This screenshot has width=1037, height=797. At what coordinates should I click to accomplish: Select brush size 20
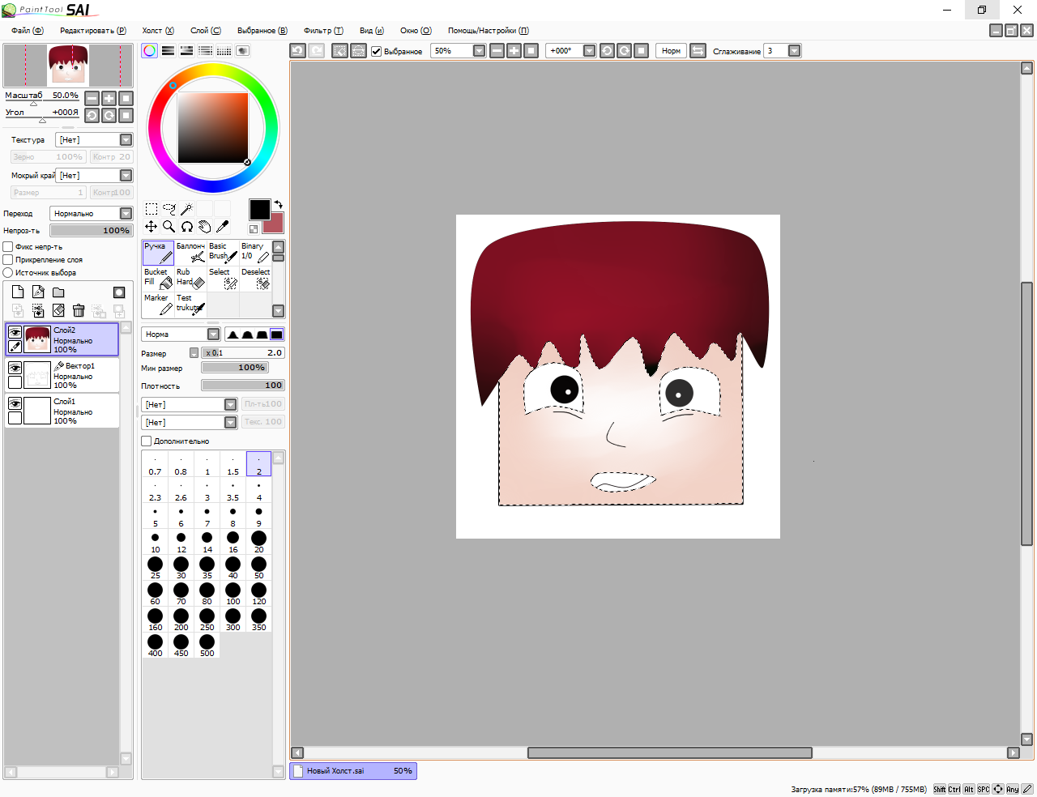click(x=258, y=541)
